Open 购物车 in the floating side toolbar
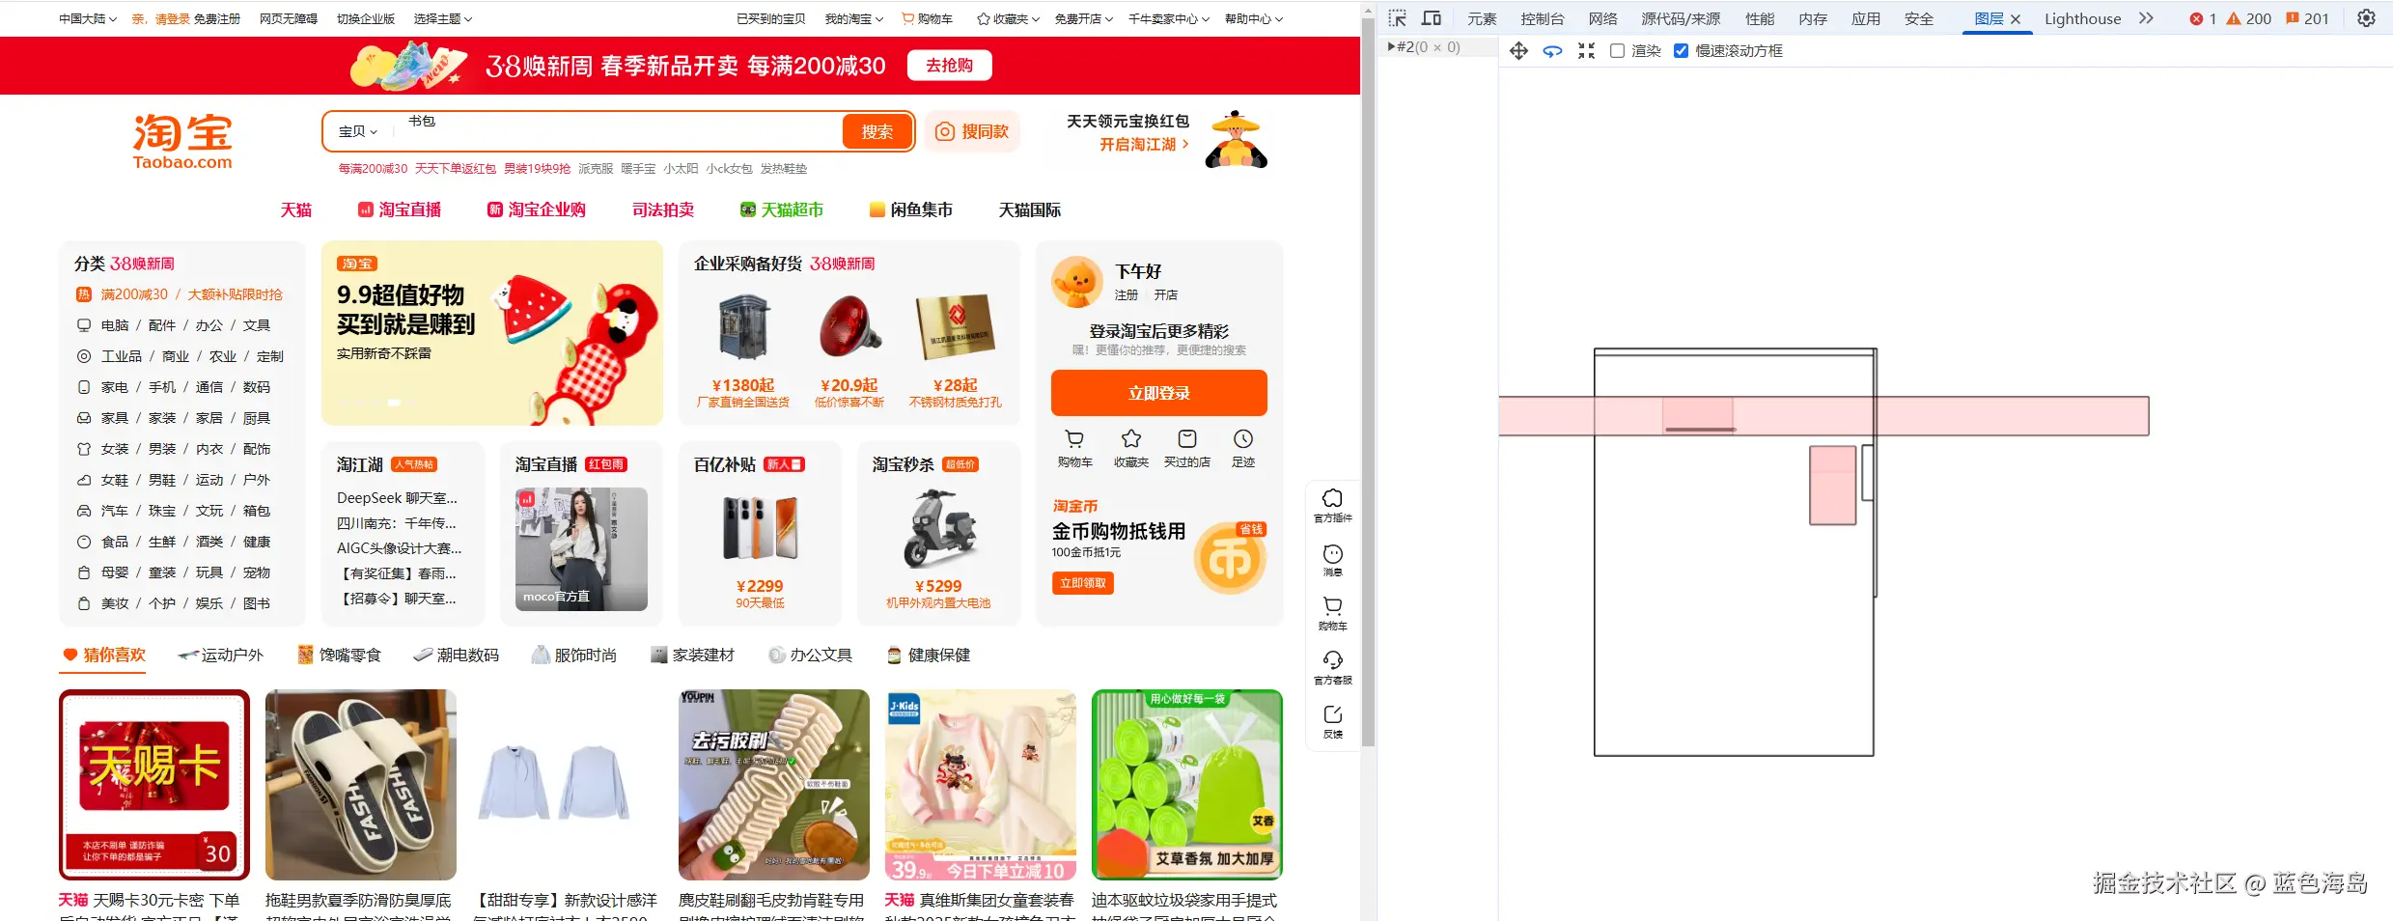The height and width of the screenshot is (921, 2393). tap(1332, 613)
